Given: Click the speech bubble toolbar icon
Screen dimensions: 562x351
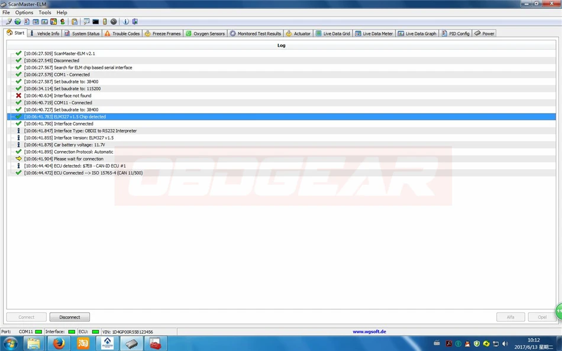Looking at the screenshot, I should click(86, 21).
